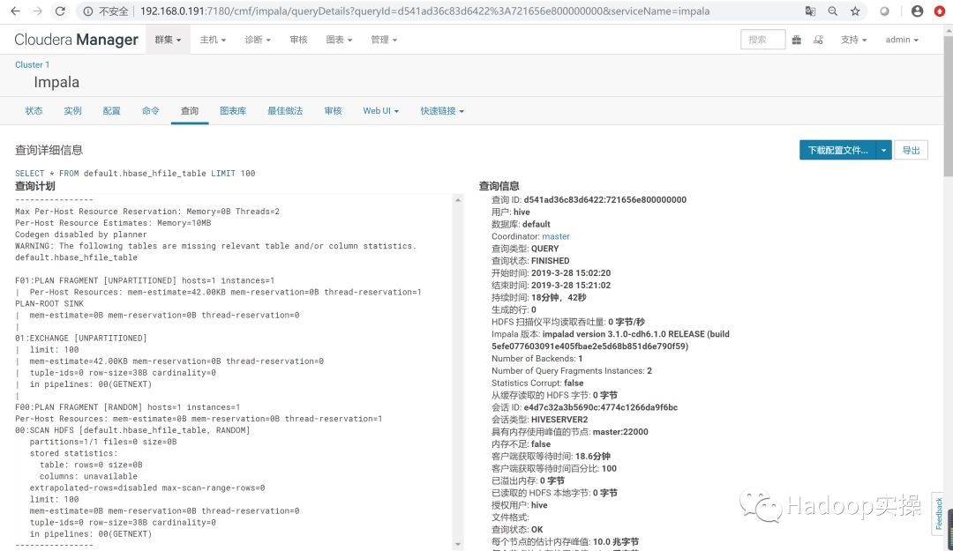Open the 审核 tab in Impala service tabs
This screenshot has width=953, height=551.
[333, 110]
